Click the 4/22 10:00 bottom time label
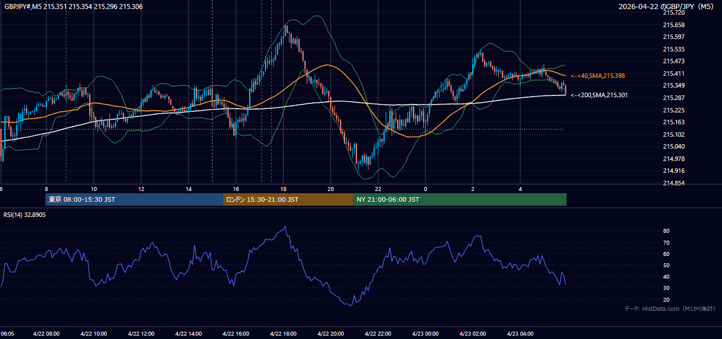 coord(94,334)
